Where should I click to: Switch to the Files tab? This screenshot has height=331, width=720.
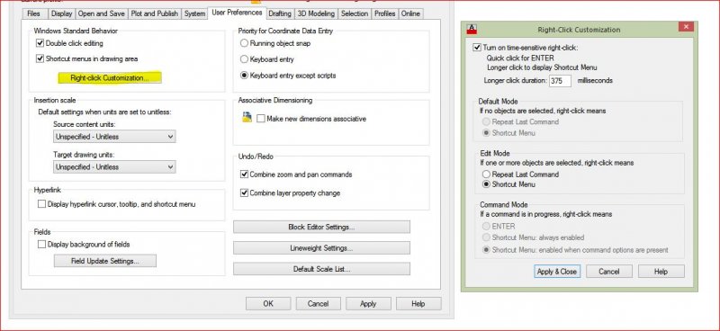(33, 13)
